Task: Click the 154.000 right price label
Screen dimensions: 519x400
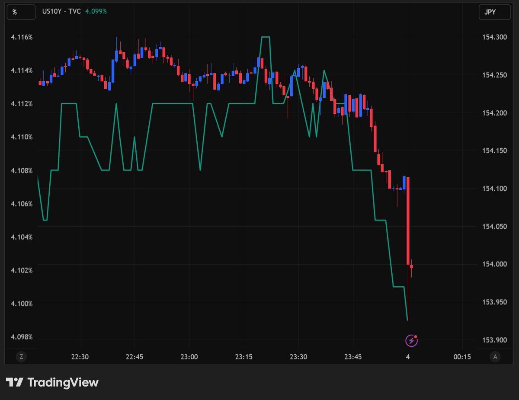Action: tap(494, 264)
